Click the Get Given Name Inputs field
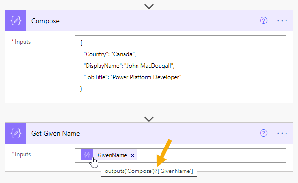 coord(180,155)
